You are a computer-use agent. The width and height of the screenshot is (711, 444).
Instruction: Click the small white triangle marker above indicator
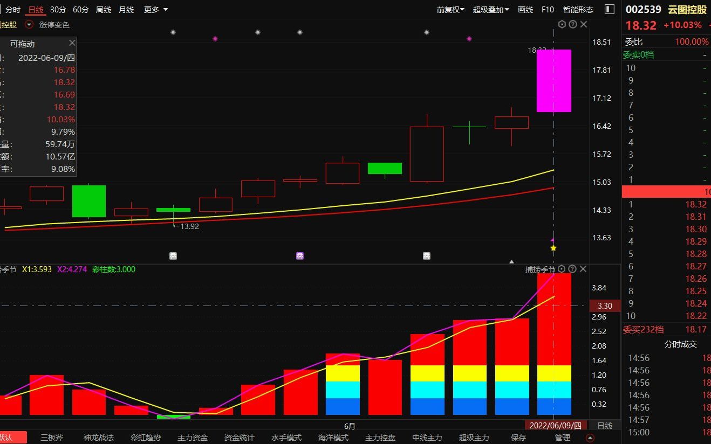(x=511, y=262)
